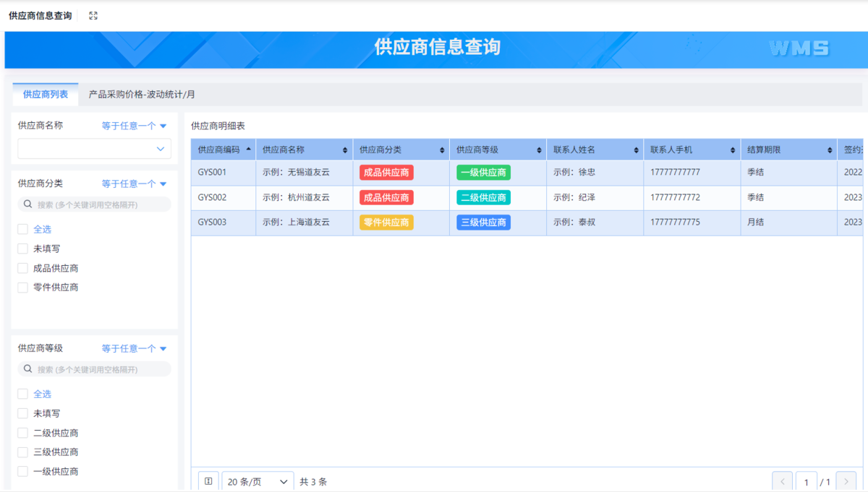Click 月结 in GYS003 row
Viewport: 868px width, 492px height.
pos(755,223)
